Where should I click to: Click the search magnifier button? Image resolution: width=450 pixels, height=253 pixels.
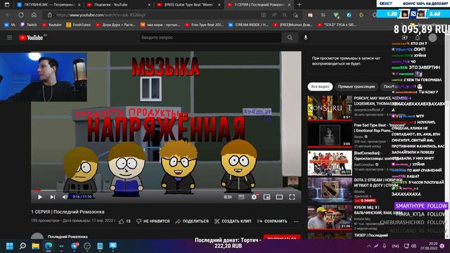[x=290, y=37]
